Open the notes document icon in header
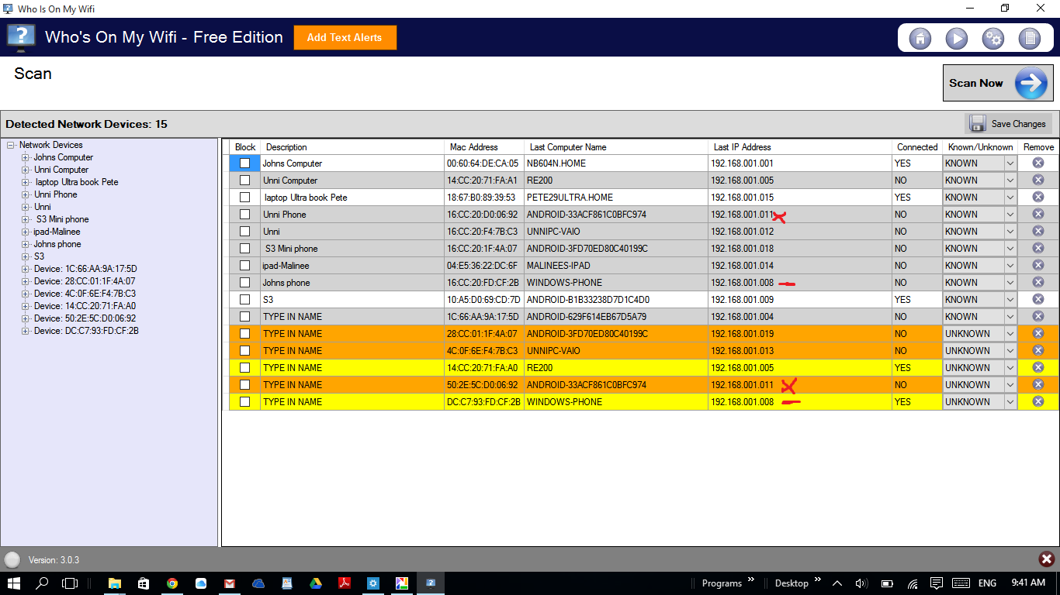The height and width of the screenshot is (595, 1060). pyautogui.click(x=1029, y=38)
